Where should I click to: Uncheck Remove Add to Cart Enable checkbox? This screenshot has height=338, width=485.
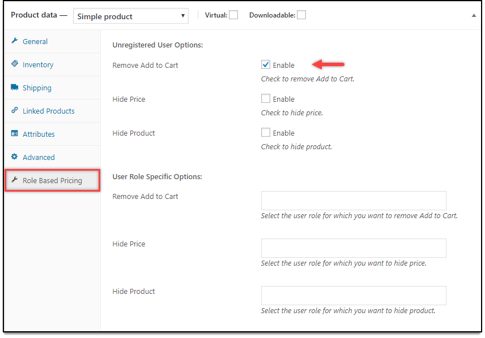266,65
